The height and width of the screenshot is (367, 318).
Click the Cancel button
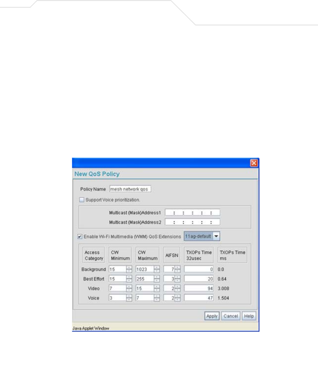tap(231, 316)
